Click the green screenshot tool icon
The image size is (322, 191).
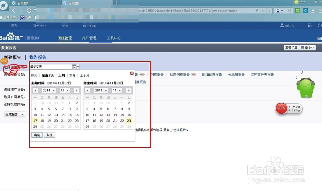(298, 11)
